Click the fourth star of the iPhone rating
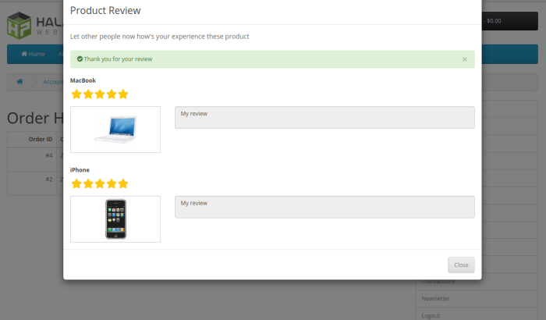 [112, 183]
